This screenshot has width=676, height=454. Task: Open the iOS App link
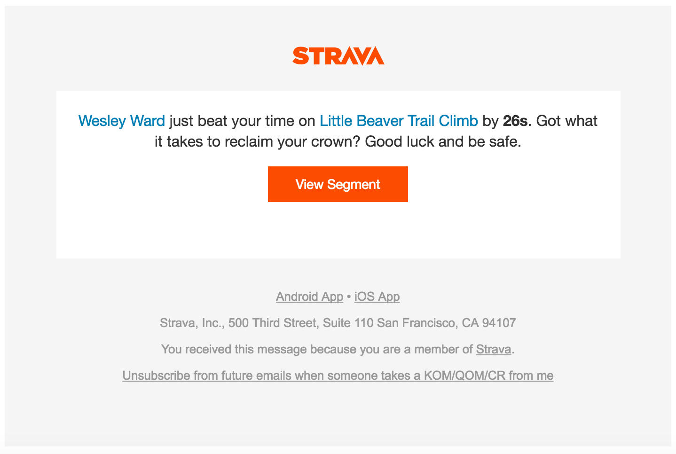point(377,297)
